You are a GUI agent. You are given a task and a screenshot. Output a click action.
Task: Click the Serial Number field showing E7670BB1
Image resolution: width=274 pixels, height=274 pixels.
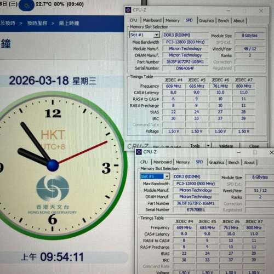pos(196,210)
